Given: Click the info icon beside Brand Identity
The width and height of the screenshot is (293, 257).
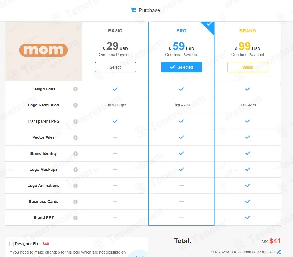Looking at the screenshot, I should (x=76, y=154).
